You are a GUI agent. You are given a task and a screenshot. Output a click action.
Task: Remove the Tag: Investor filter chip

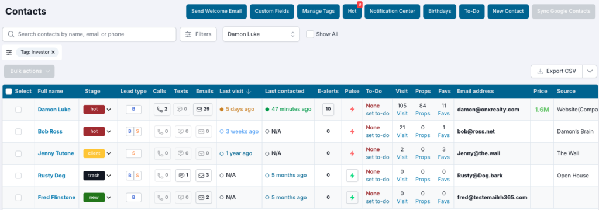53,52
